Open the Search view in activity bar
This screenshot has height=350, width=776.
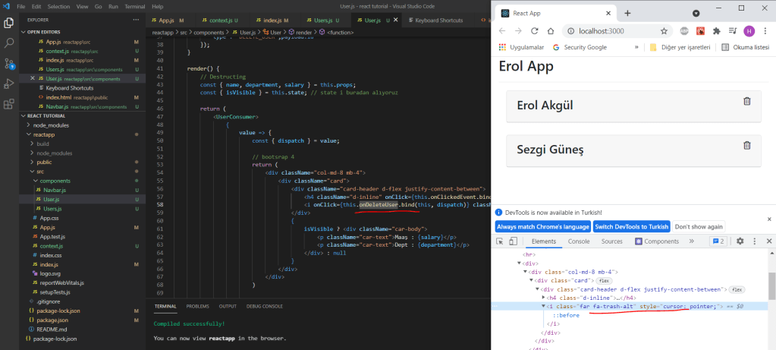click(x=9, y=44)
